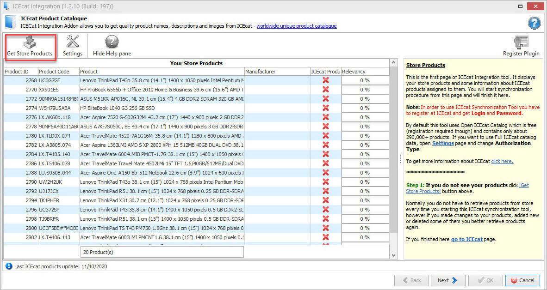The image size is (547, 290).
Task: Click the help pane splitter handle dots
Action: click(400, 159)
